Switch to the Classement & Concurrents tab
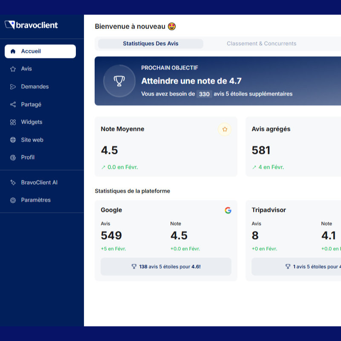This screenshot has width=341, height=341. point(262,43)
